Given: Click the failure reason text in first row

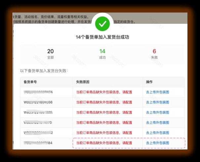Looking at the screenshot, I should click(x=104, y=92).
